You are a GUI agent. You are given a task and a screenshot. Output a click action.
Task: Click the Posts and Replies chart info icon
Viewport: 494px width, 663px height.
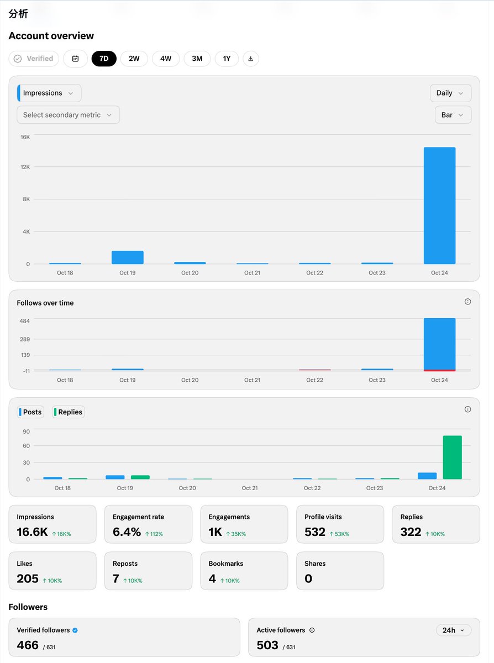(467, 409)
